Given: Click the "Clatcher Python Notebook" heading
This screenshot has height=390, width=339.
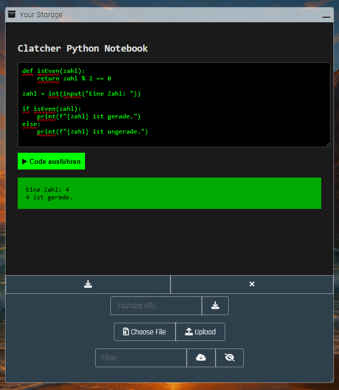Looking at the screenshot, I should click(x=82, y=48).
